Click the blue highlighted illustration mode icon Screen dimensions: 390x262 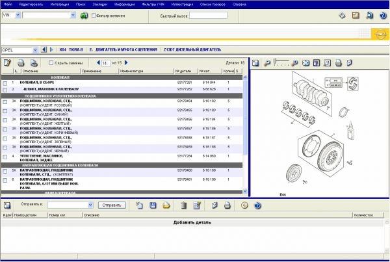click(317, 63)
